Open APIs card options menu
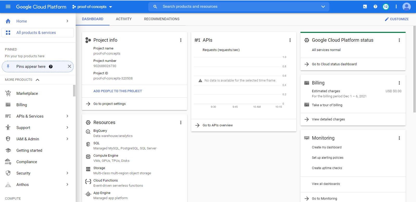416x202 pixels. tap(290, 40)
